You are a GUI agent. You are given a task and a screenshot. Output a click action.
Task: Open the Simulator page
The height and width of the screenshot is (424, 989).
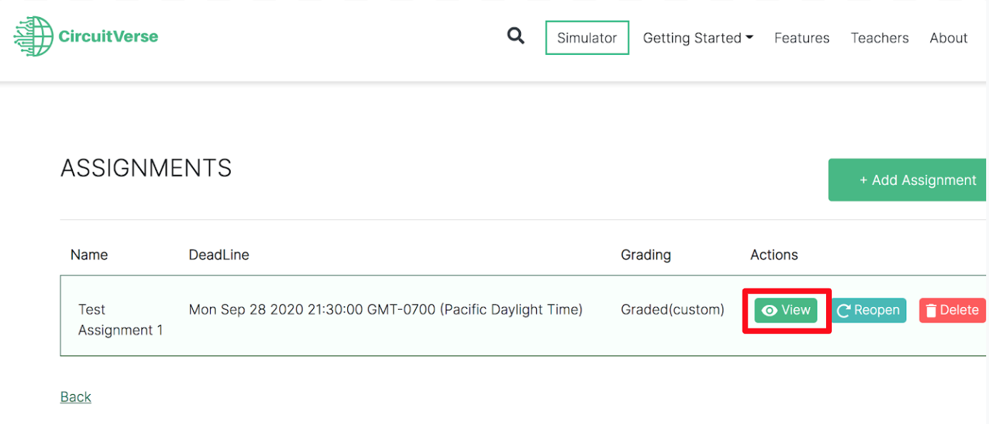[x=587, y=38]
